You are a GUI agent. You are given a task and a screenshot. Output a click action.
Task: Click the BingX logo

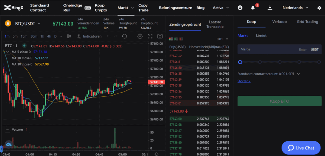pyautogui.click(x=14, y=8)
